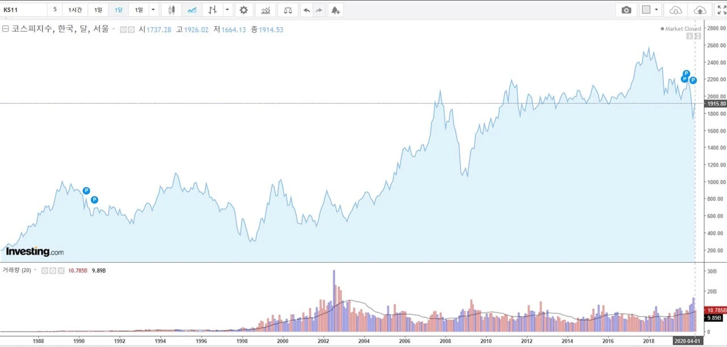Click the chart layout square icon
Viewport: 727px width, 347px height.
tap(646, 10)
